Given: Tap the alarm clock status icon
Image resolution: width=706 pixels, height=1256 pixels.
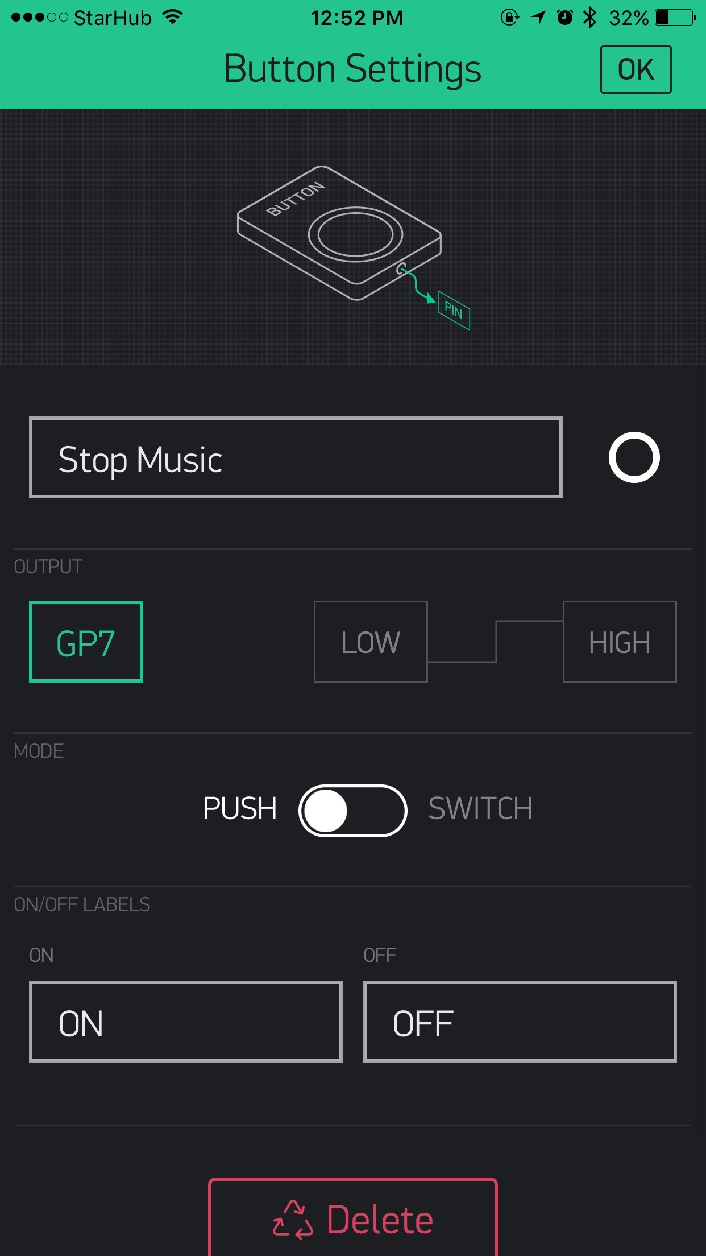Looking at the screenshot, I should [564, 18].
